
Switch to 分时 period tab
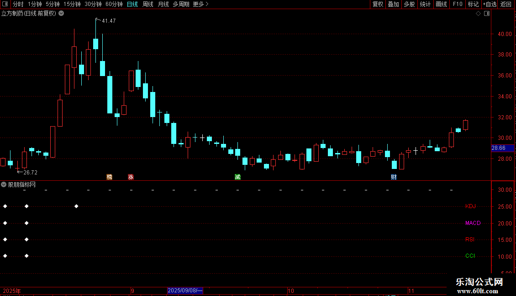[18, 4]
